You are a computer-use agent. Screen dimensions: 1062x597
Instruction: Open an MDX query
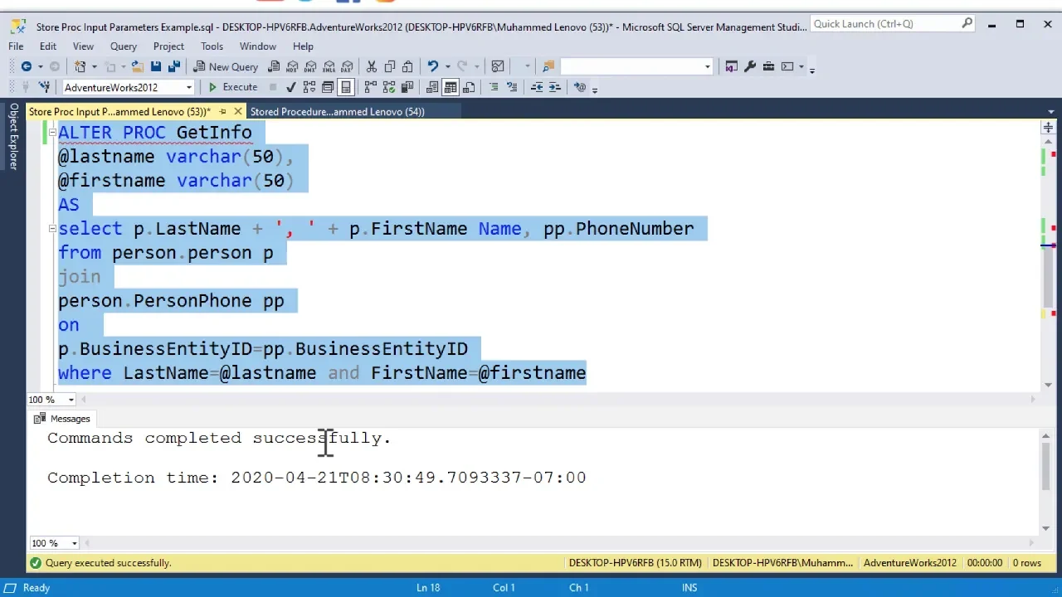(x=292, y=66)
